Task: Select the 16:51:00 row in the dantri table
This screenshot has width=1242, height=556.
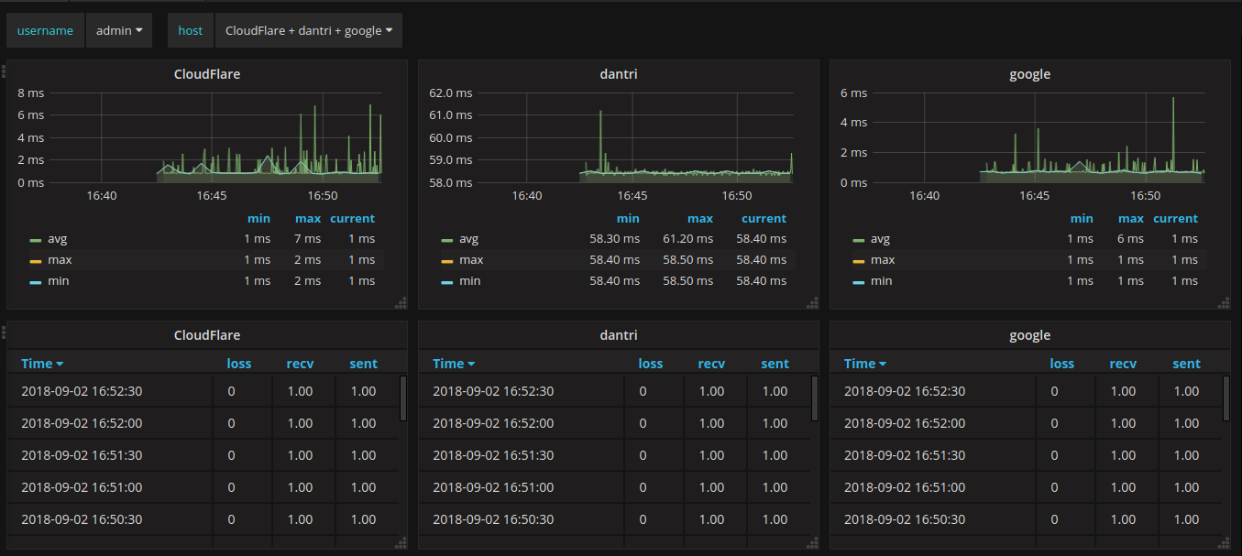Action: 614,487
